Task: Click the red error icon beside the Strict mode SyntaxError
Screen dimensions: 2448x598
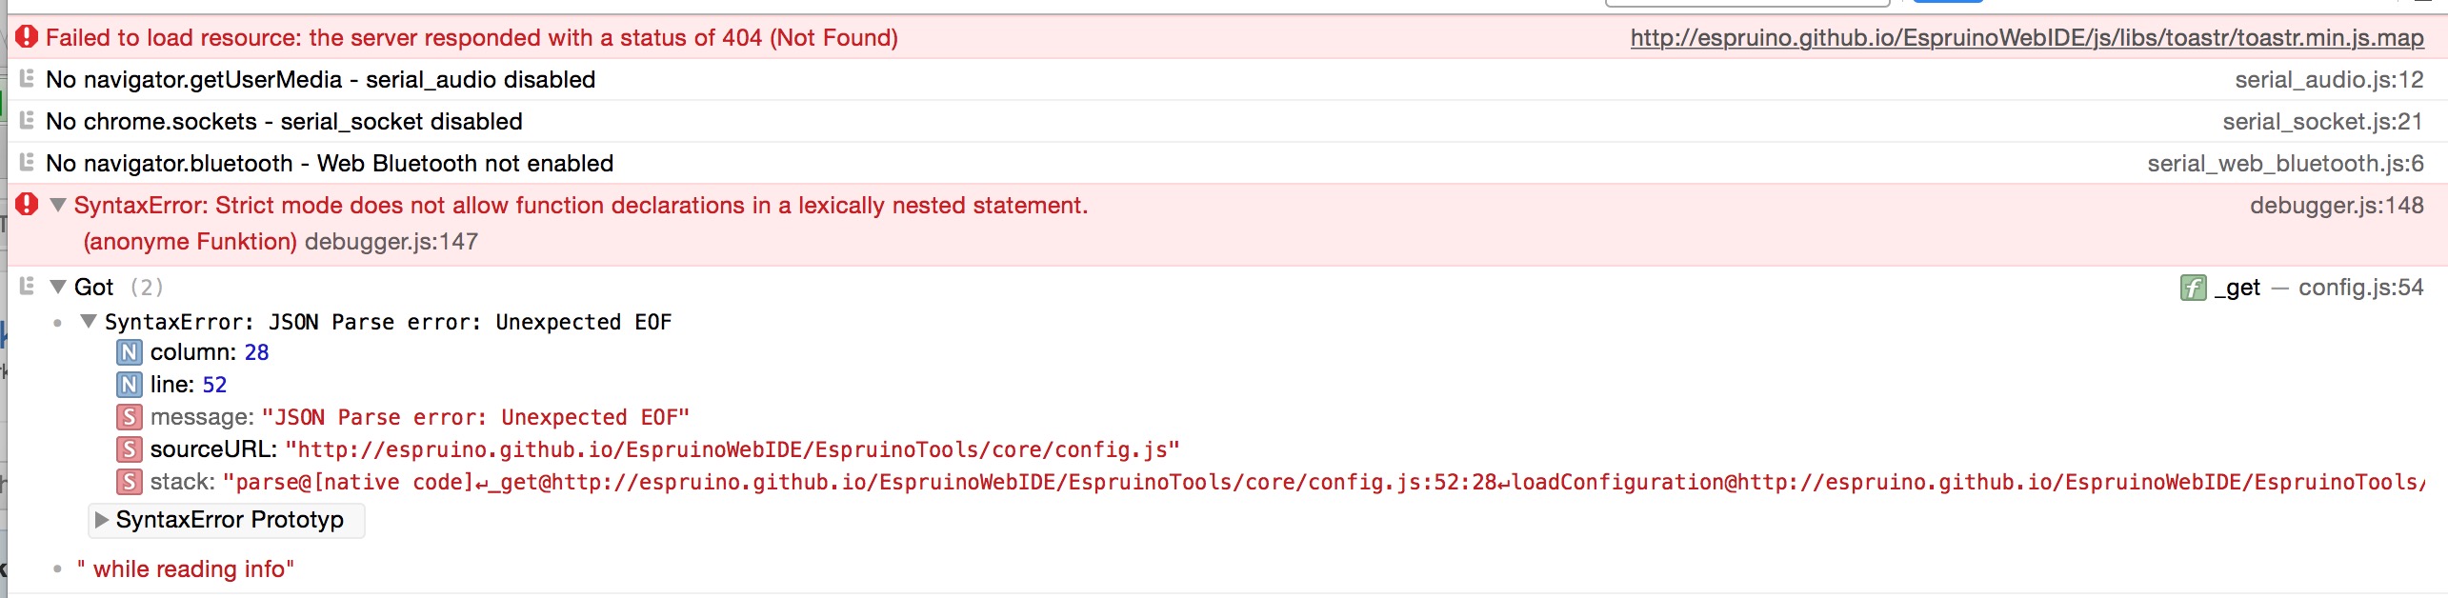Action: [x=27, y=204]
